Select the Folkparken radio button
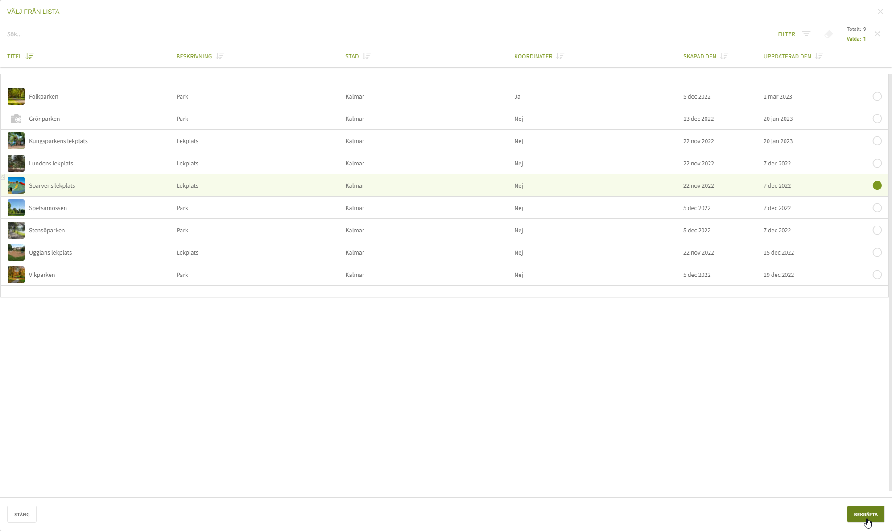892x531 pixels. 877,96
